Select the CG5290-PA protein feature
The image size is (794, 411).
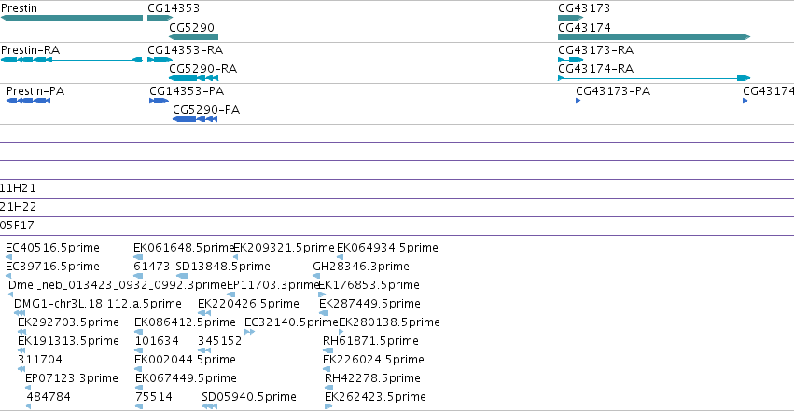click(195, 119)
